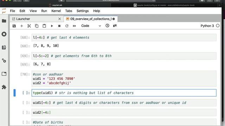This screenshot has height=126, width=225.
Task: Open the Extension Manager puzzle icon
Action: click(4, 87)
